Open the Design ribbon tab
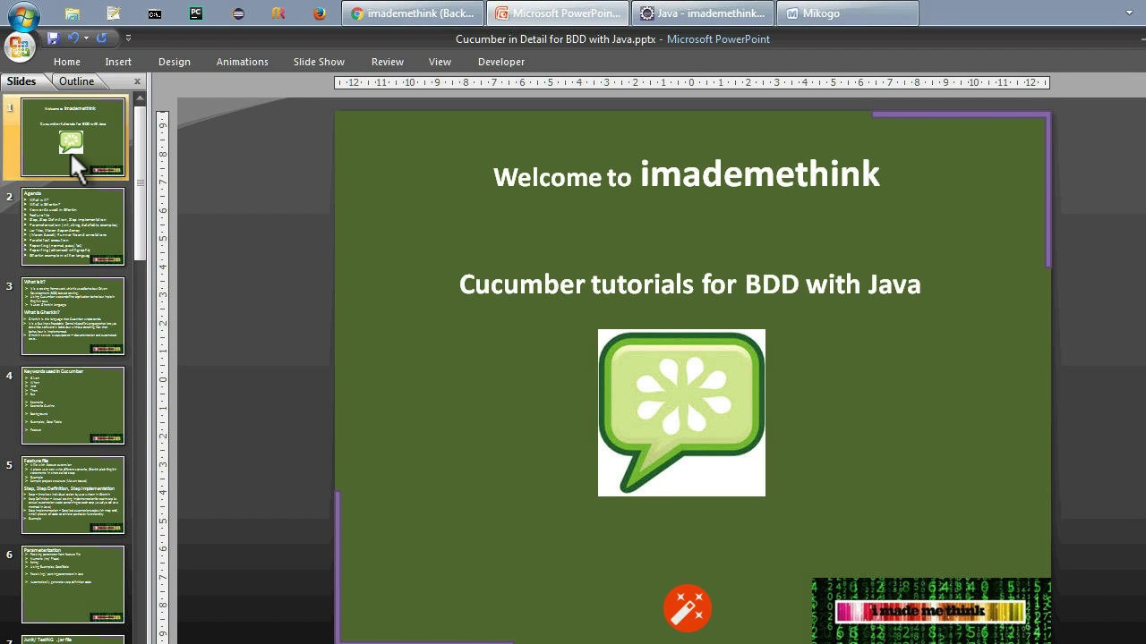The width and height of the screenshot is (1146, 644). [175, 62]
